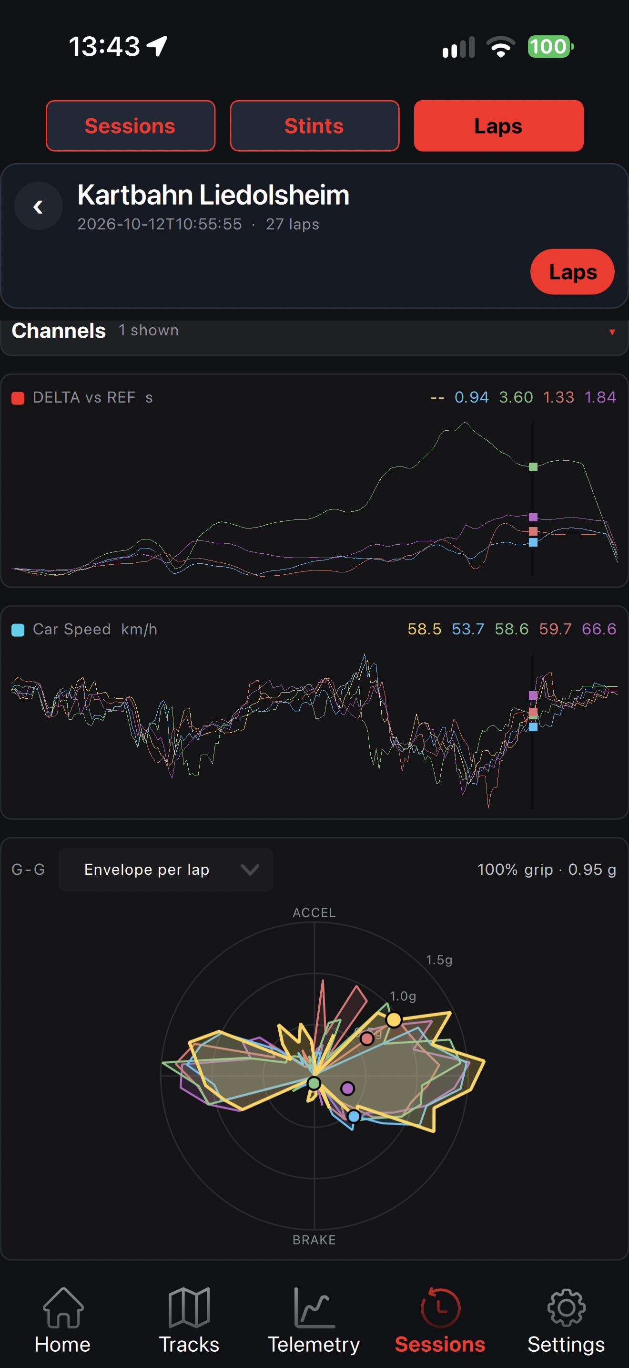The width and height of the screenshot is (629, 1368).
Task: Switch to the Stints tab
Action: 314,126
